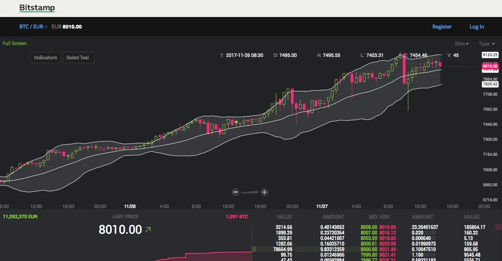Open the Register page

(x=442, y=27)
